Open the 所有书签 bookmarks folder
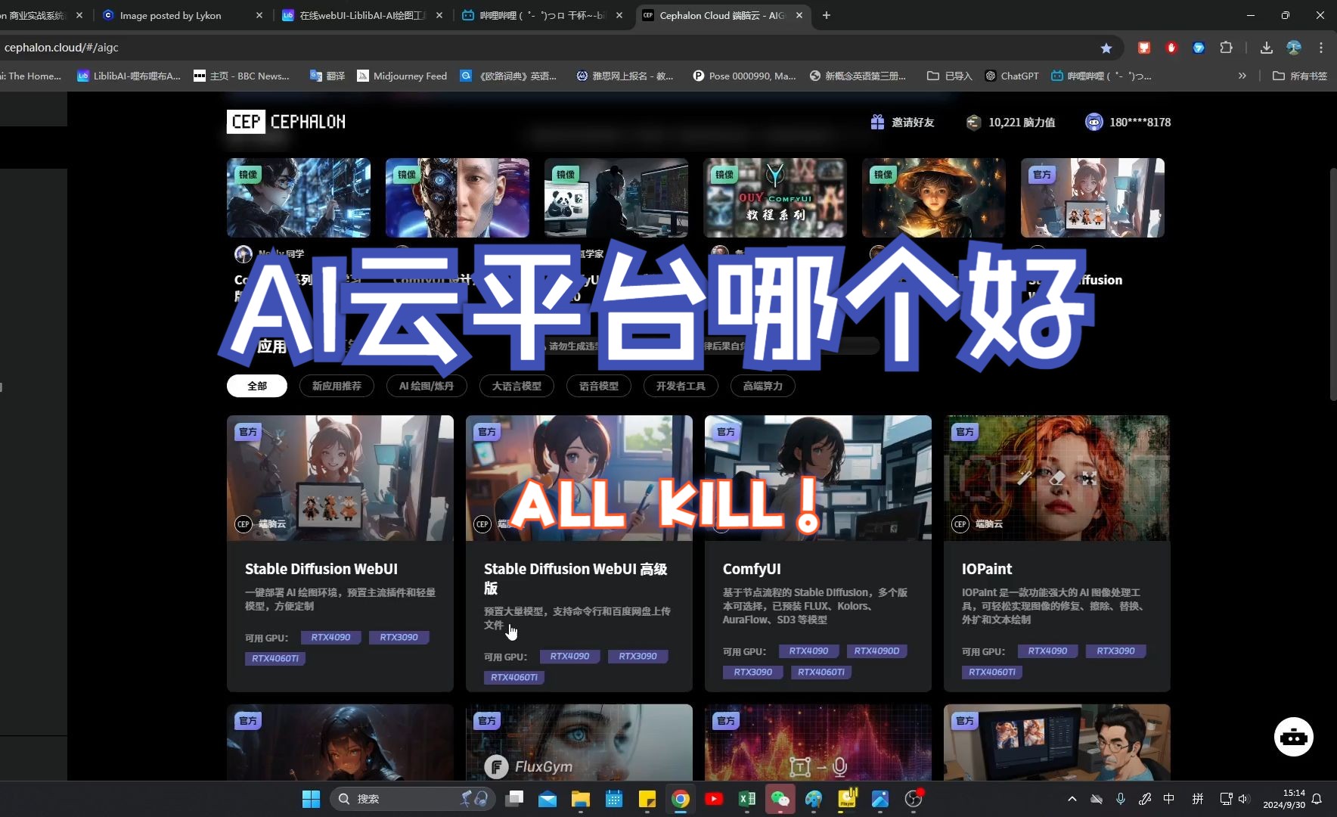This screenshot has width=1337, height=817. pyautogui.click(x=1301, y=76)
